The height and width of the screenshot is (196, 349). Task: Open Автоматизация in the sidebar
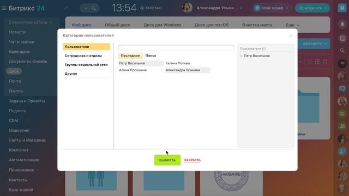(x=24, y=160)
